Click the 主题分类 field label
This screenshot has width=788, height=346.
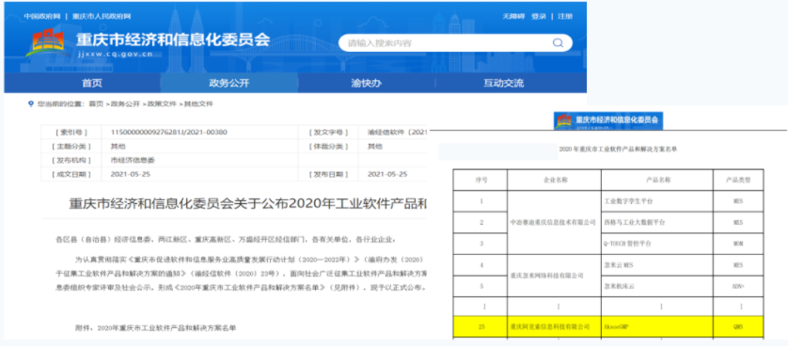(x=71, y=146)
